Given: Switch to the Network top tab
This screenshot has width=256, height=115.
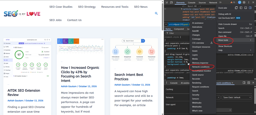Looking at the screenshot, I should click(x=213, y=2).
